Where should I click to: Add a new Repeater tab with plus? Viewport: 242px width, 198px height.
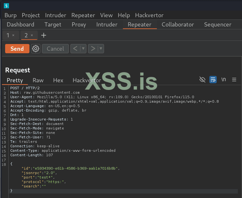tap(44, 35)
